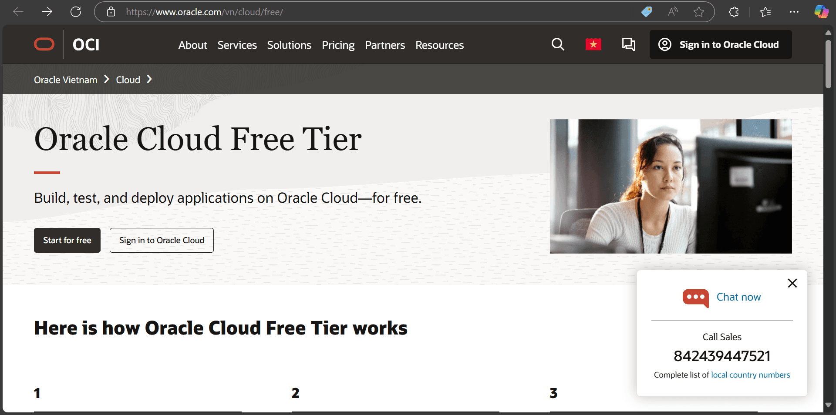Open the local country numbers link
The image size is (836, 415).
pyautogui.click(x=750, y=375)
